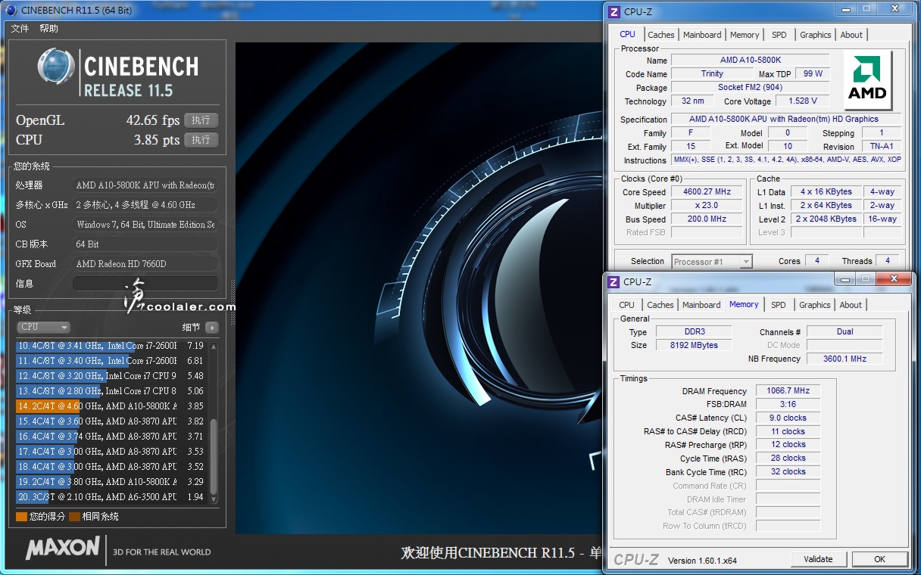Switch to Caches tab in the CPU-Z memory window
Screen dimensions: 921x575
pyautogui.click(x=660, y=305)
